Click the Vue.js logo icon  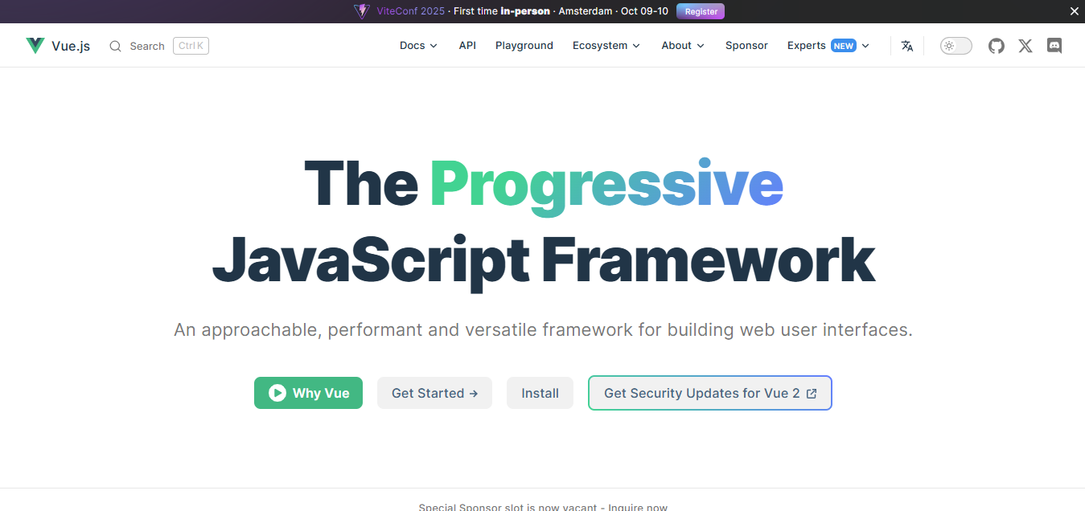point(35,46)
